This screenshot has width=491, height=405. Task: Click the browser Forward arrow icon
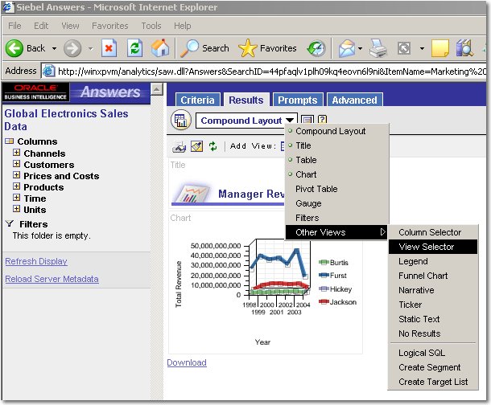click(x=72, y=48)
